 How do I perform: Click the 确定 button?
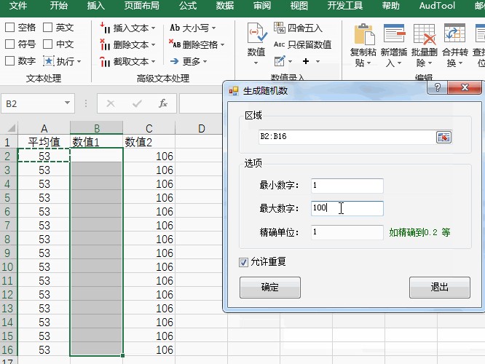pyautogui.click(x=270, y=288)
